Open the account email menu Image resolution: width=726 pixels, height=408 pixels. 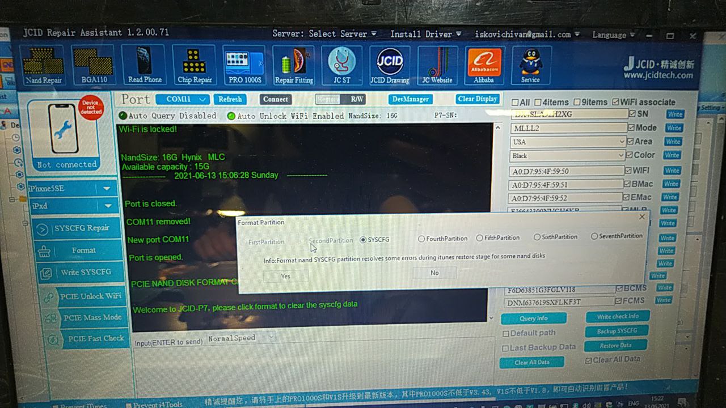527,35
